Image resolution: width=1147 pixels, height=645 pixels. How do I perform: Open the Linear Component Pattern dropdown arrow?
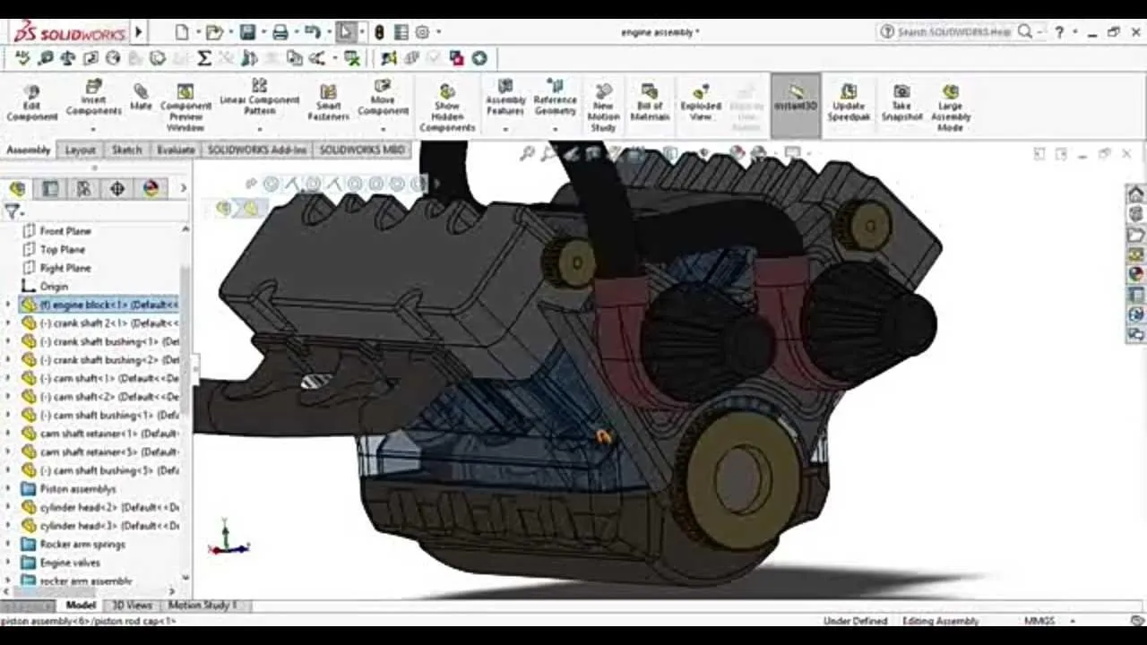point(259,129)
